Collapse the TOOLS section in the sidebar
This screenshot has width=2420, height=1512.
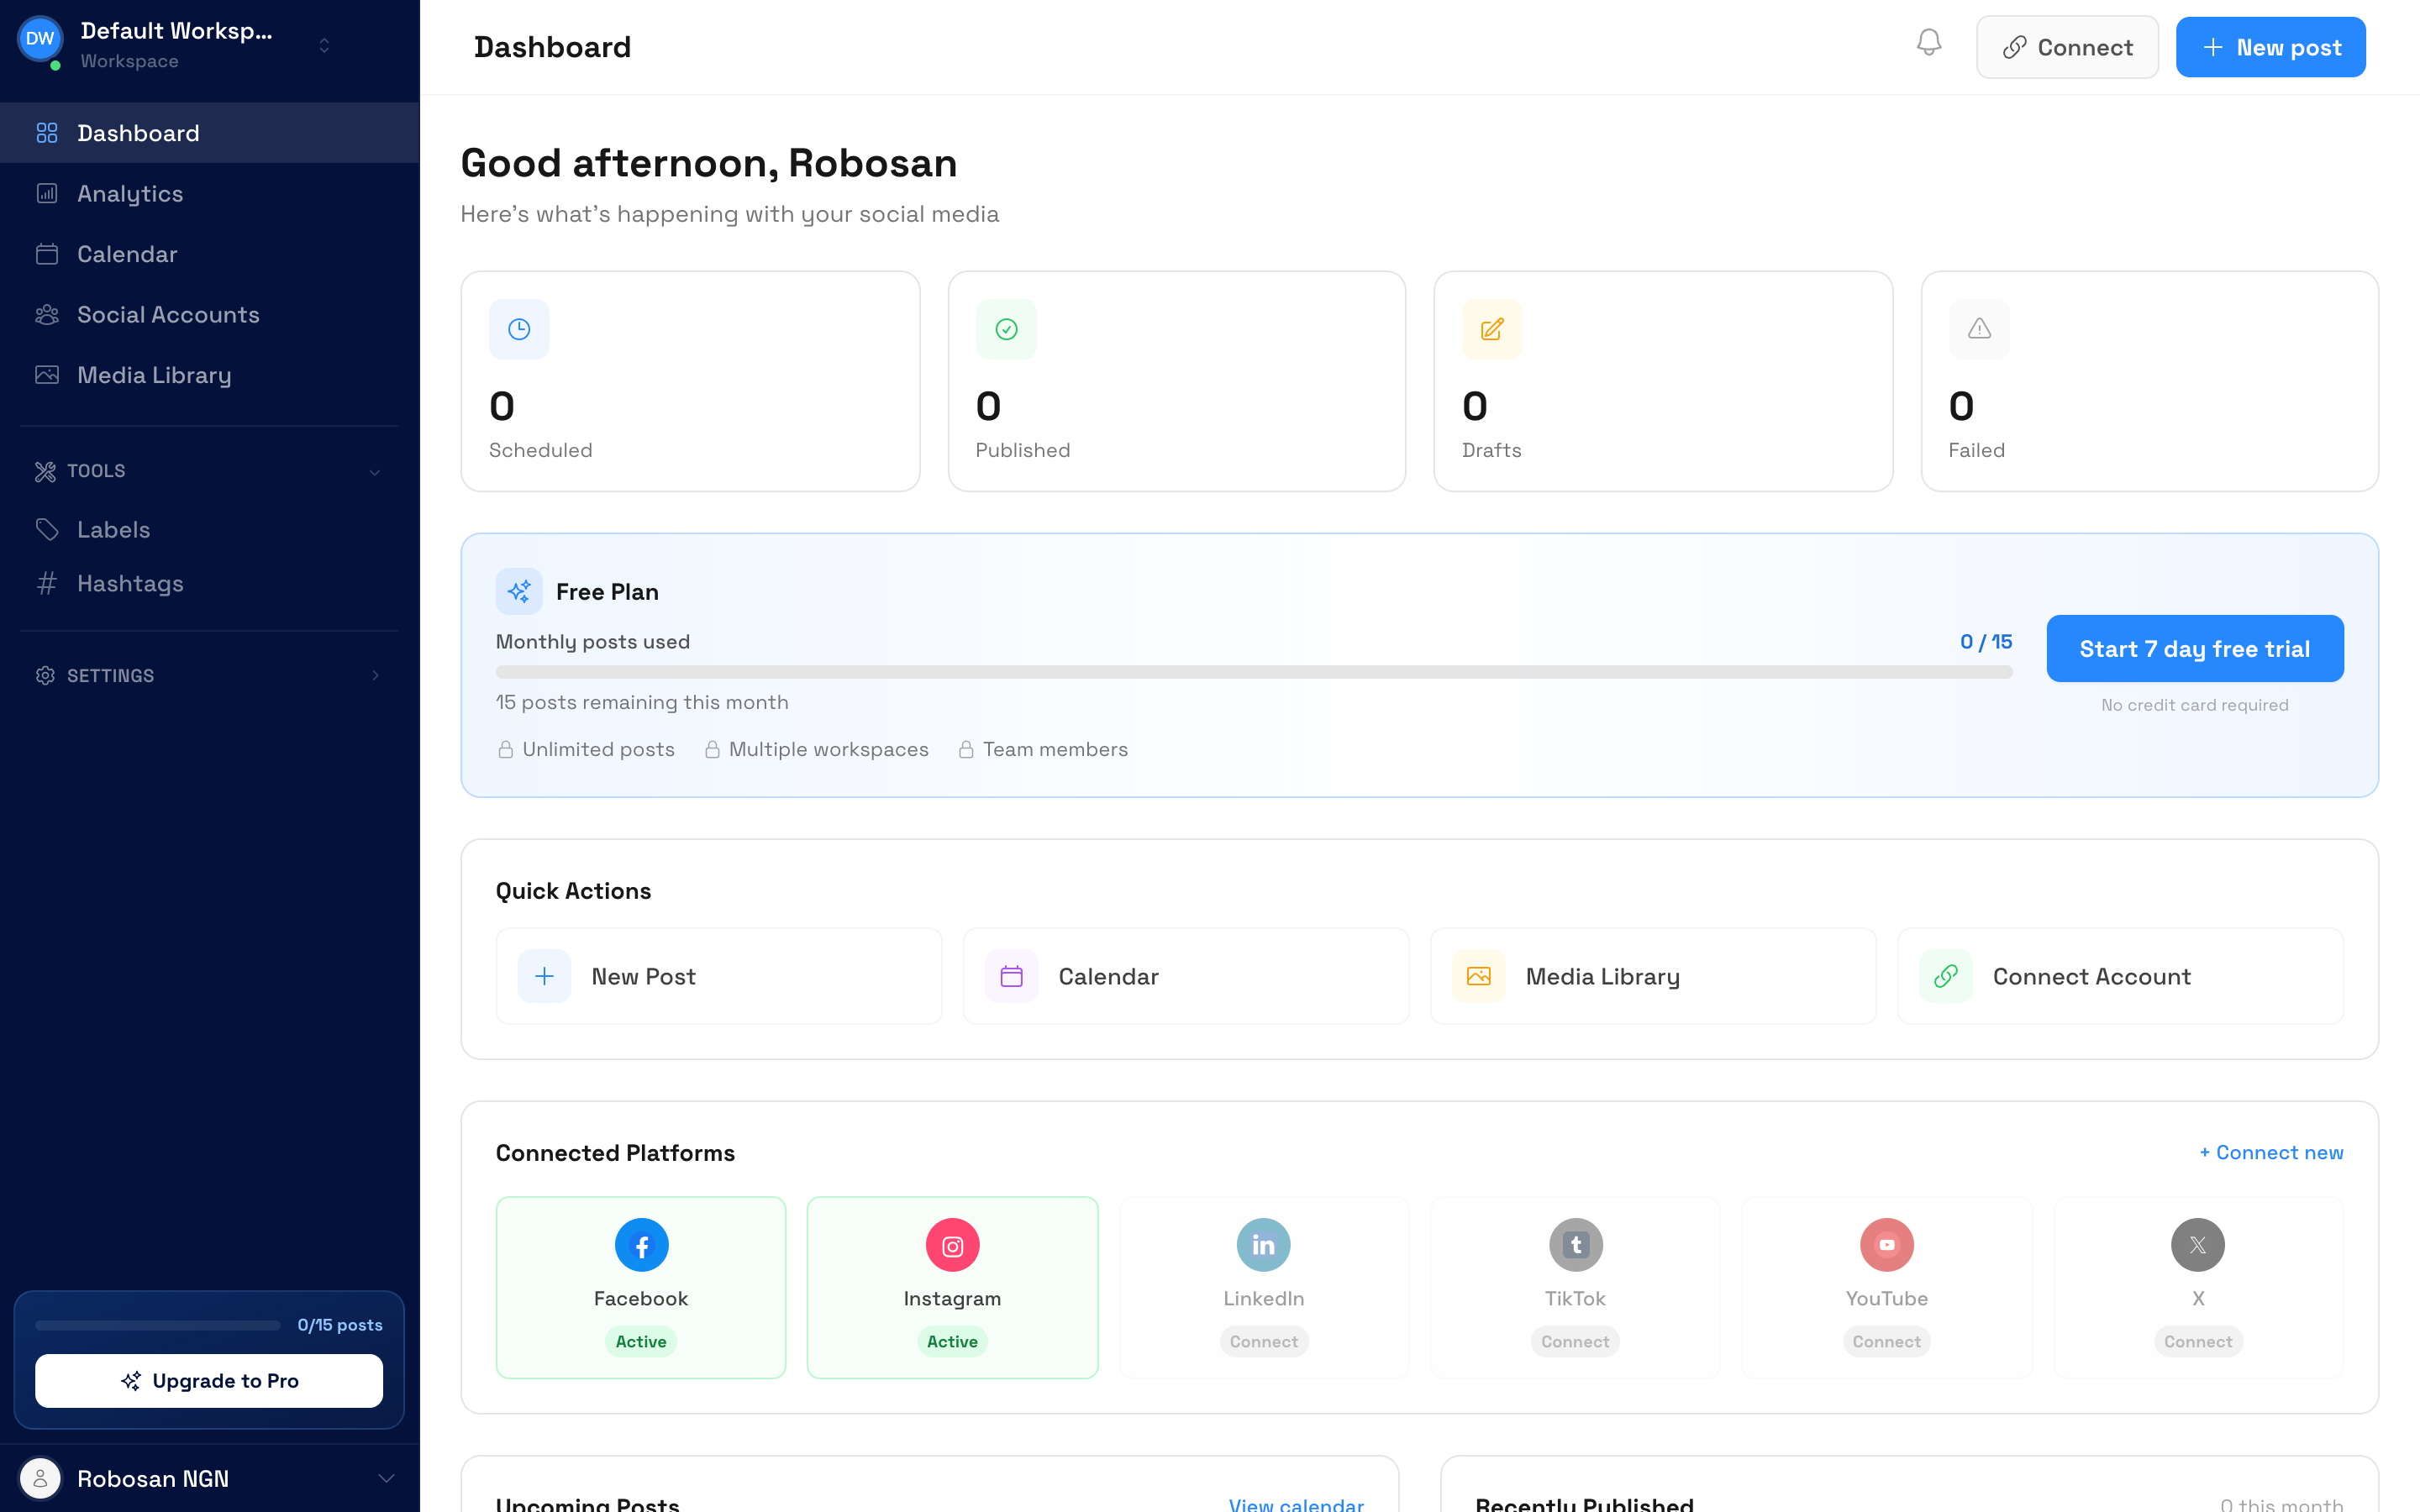[x=374, y=471]
